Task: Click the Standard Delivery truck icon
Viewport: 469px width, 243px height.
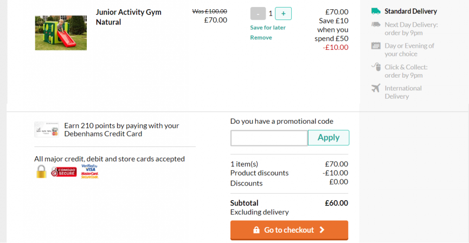Action: pyautogui.click(x=376, y=11)
